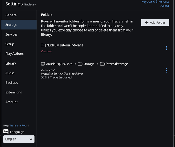Click the dropdown chevron in language selector
Viewport: 175px width, 147px height.
click(31, 139)
